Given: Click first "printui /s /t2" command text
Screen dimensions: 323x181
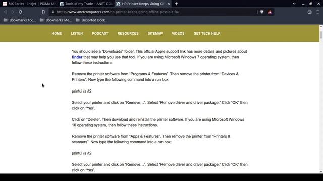Looking at the screenshot, I should tap(82, 91).
